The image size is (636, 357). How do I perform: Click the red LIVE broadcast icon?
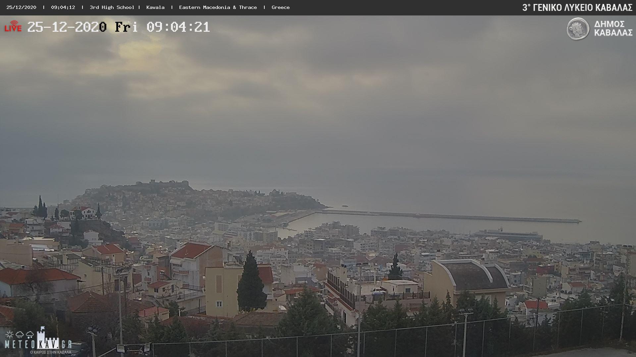click(13, 26)
